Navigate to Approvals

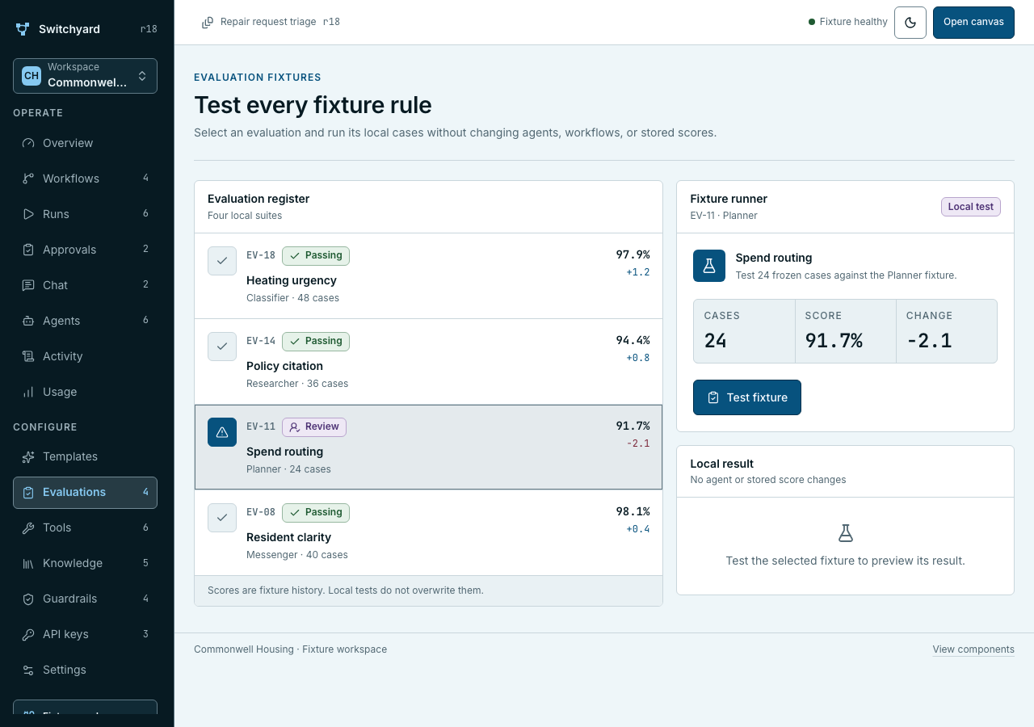85,250
